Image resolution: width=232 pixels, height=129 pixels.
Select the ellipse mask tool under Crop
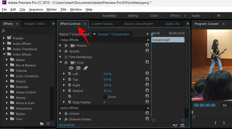coord(71,68)
